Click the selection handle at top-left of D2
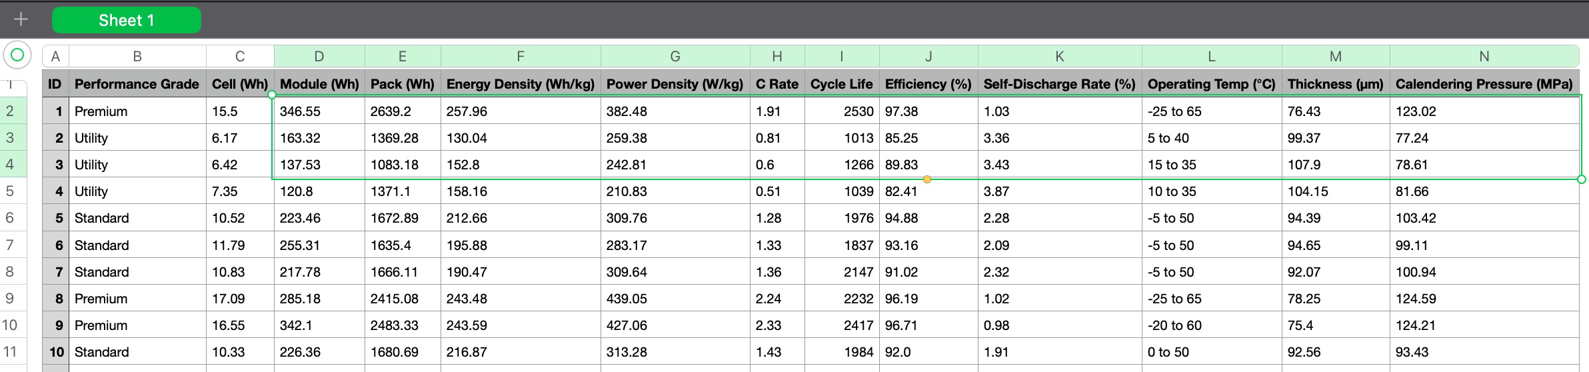Screen dimensions: 1589x372 tap(272, 95)
